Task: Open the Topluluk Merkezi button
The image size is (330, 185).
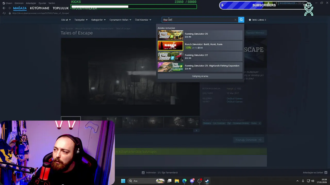Action: pyautogui.click(x=255, y=33)
